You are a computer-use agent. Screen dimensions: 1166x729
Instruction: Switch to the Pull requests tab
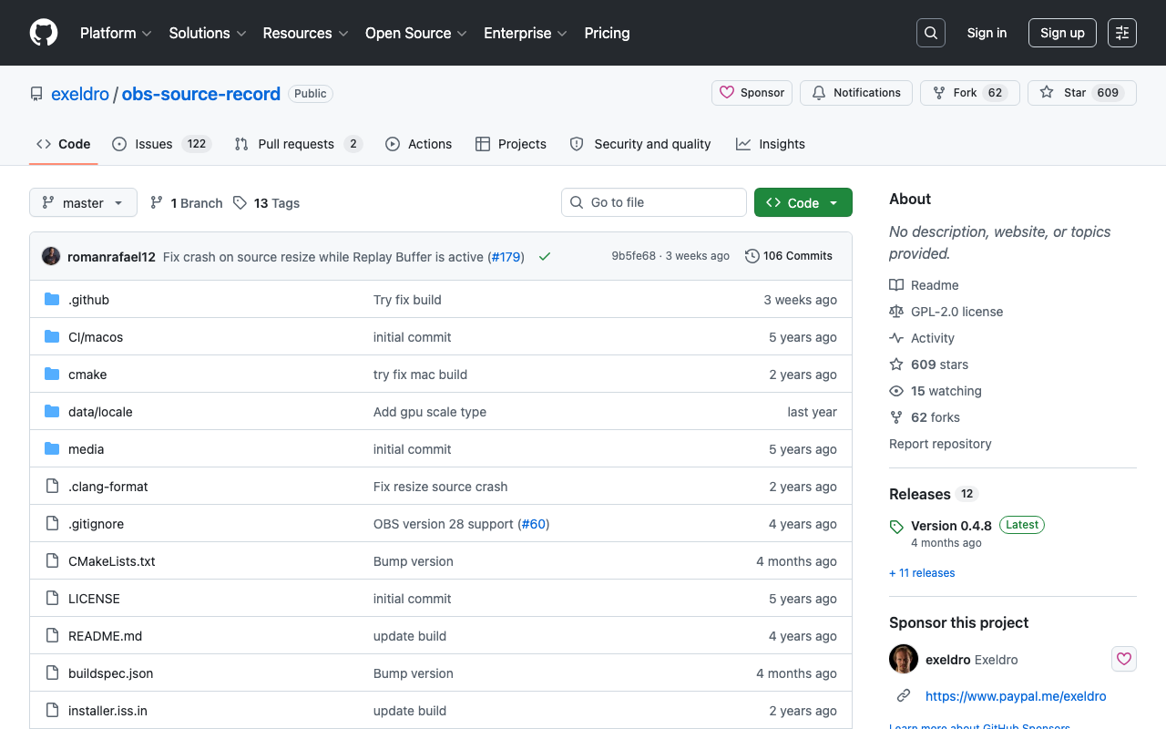coord(298,144)
